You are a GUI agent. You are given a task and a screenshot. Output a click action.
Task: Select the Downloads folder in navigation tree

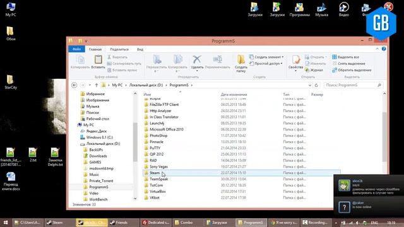point(98,156)
